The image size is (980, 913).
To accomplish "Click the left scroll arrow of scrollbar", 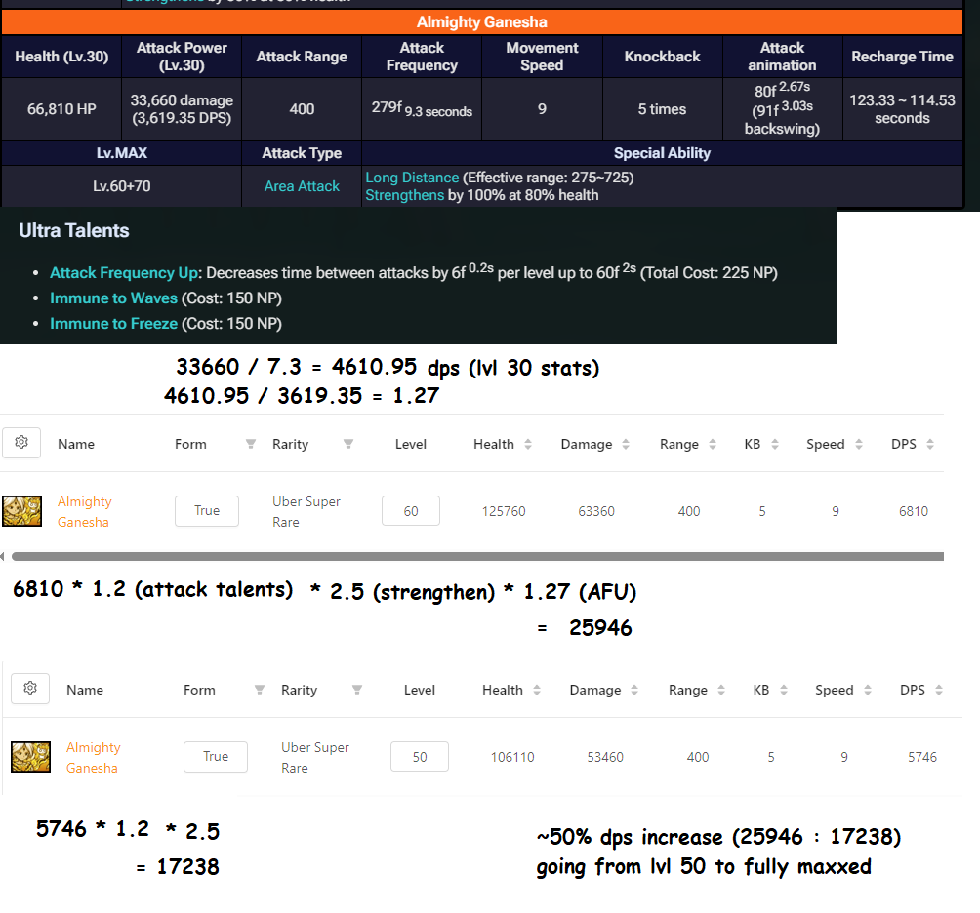I will coord(3,556).
